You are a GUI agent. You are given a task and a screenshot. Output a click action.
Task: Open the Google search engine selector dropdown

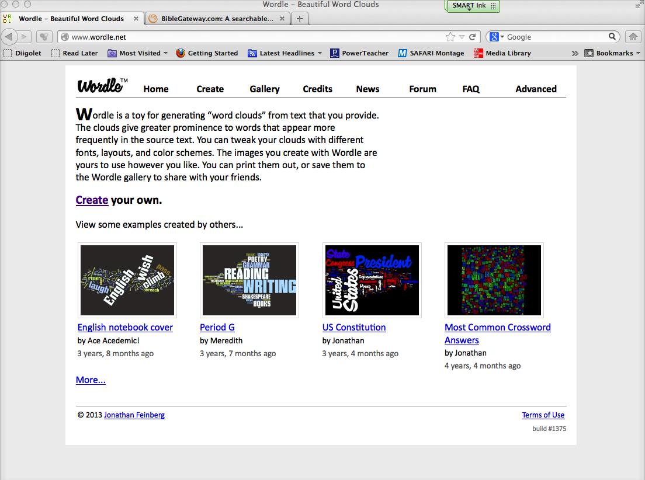[497, 37]
